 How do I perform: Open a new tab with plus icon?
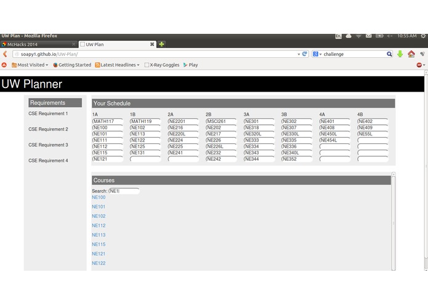point(161,44)
